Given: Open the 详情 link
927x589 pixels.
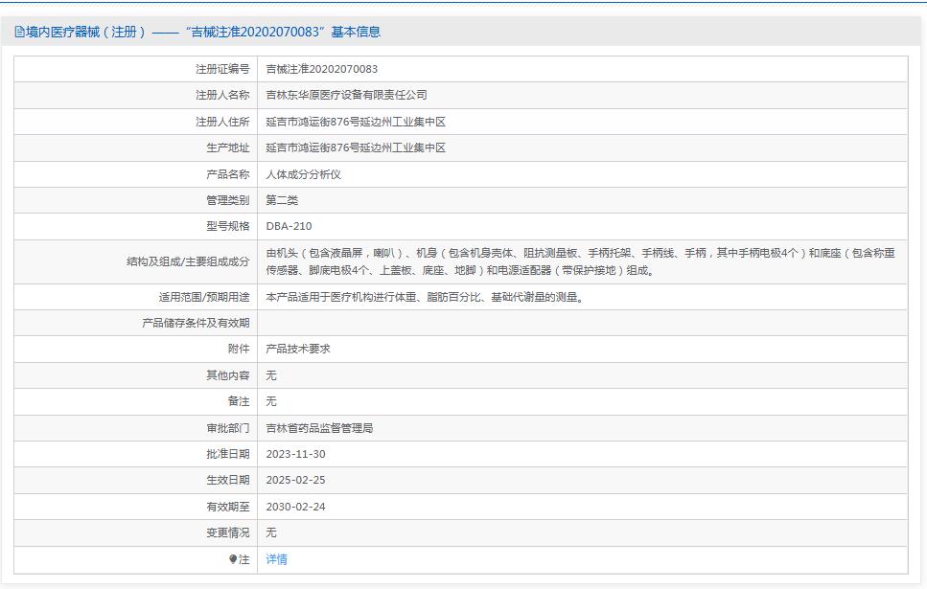Looking at the screenshot, I should coord(275,559).
